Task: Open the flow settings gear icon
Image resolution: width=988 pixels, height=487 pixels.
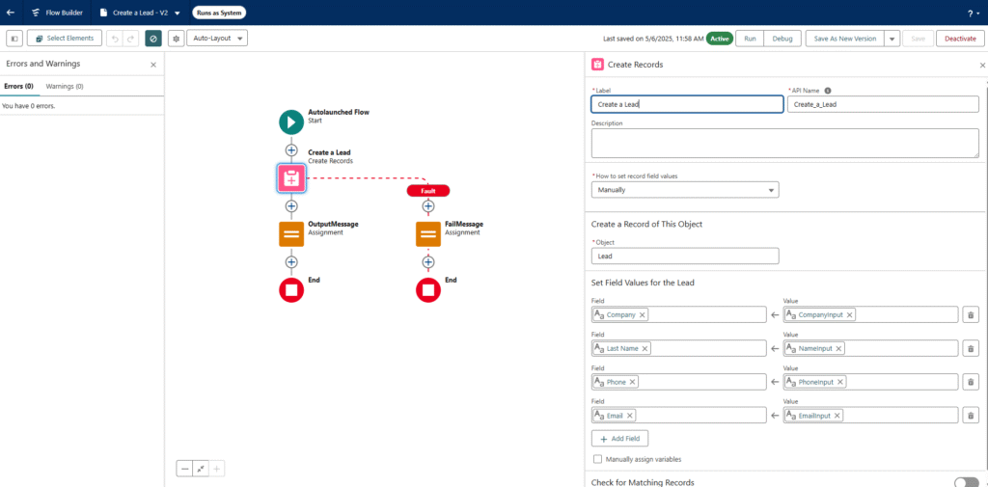Action: [x=176, y=38]
